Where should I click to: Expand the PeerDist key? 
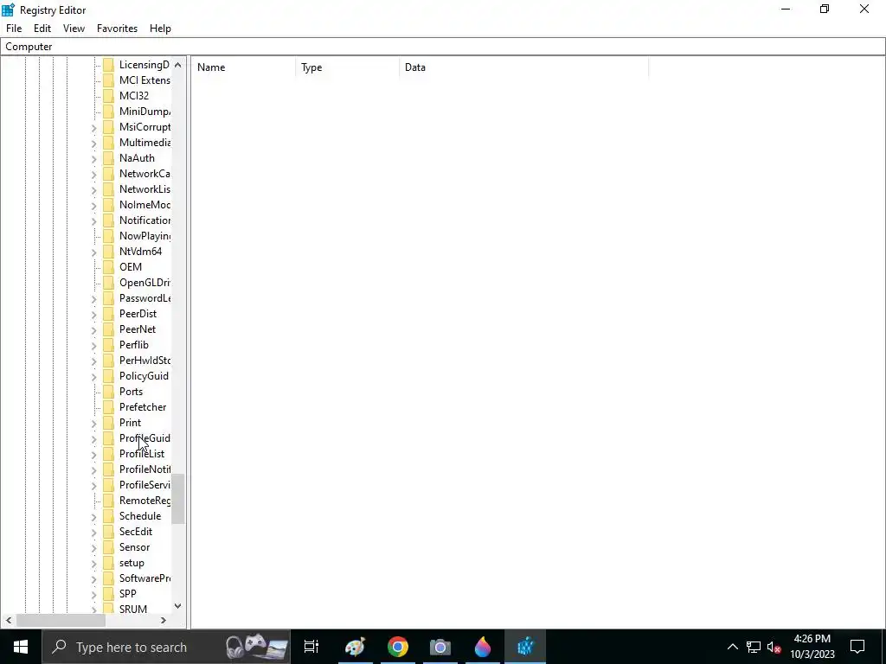point(94,315)
